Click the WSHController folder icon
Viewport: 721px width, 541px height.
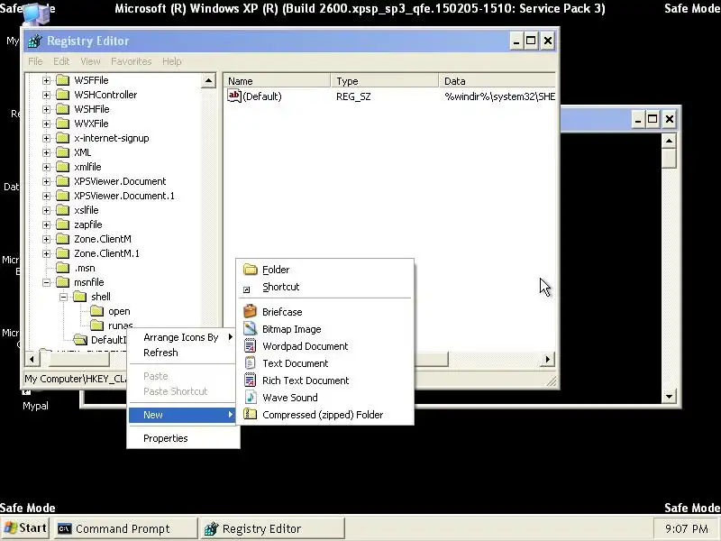(62, 95)
